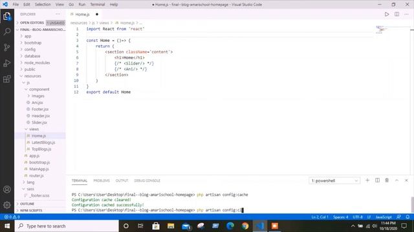
Task: Create a new terminal with plus icon
Action: (367, 180)
